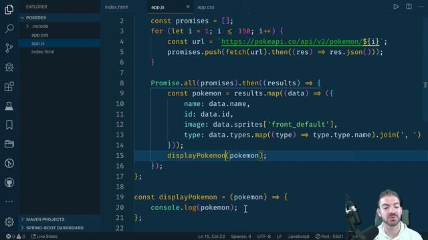Open the GitHub activity bar icon
The height and width of the screenshot is (240, 428).
9,183
